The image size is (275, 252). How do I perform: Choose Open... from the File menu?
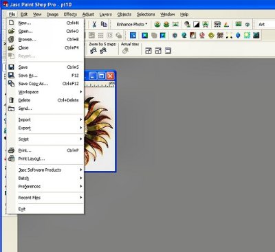(x=45, y=31)
